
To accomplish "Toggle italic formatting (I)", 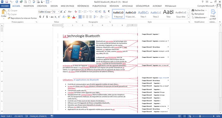I will pyautogui.click(x=43, y=17).
